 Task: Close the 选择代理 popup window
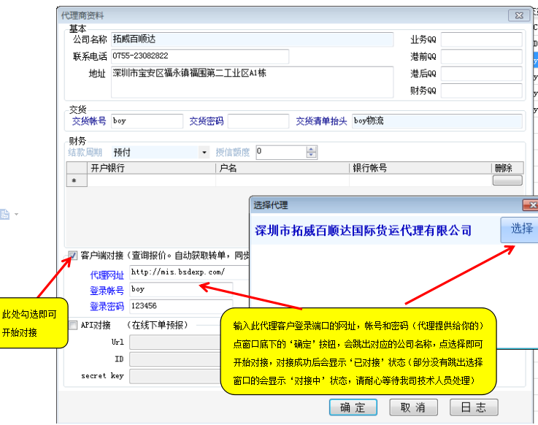pos(529,205)
